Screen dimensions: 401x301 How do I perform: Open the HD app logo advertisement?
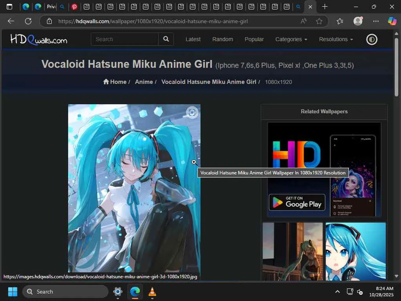coord(297,154)
